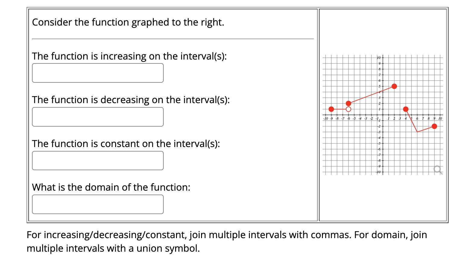
Task: Click the graph's corner vertex at (6, -3)
Action: (x=418, y=132)
